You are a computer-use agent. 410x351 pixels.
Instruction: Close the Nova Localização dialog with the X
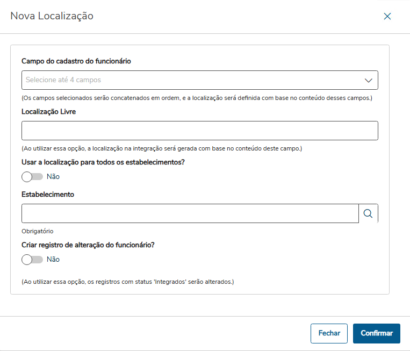pos(387,16)
